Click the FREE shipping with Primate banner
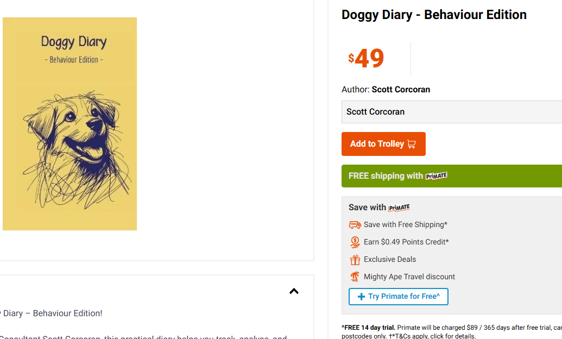562x339 pixels. [x=451, y=176]
